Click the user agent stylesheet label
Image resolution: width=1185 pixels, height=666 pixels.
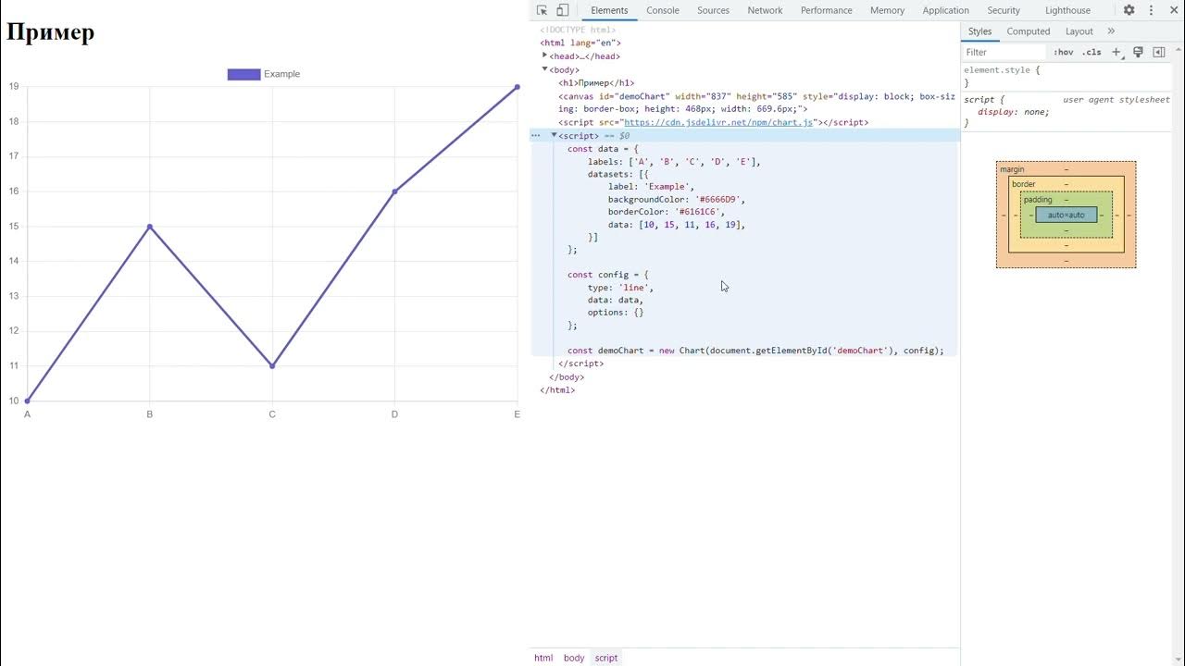click(1116, 99)
